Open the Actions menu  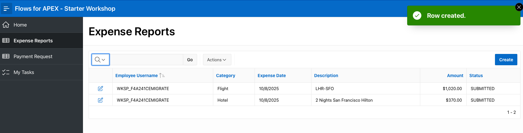point(217,60)
